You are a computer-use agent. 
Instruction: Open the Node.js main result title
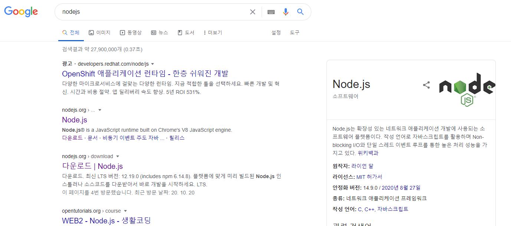click(x=75, y=120)
